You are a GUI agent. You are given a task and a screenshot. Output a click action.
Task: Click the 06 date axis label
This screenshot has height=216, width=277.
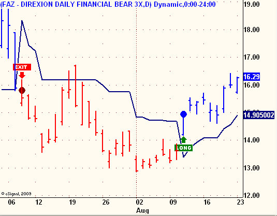[x=11, y=202]
